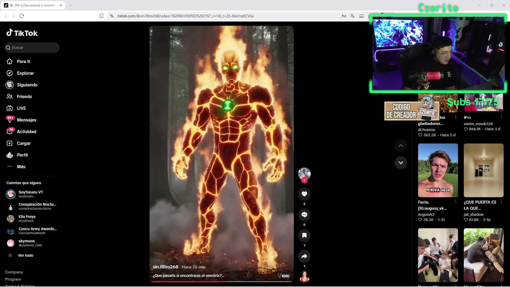Open a new browser tab
The image size is (510, 287).
71,5
